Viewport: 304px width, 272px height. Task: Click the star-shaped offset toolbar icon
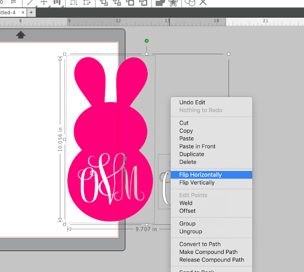click(173, 3)
